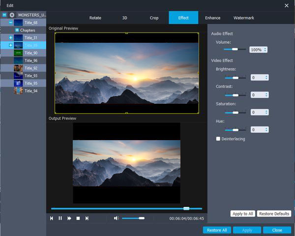The width and height of the screenshot is (295, 236).
Task: Click the Saturation slider
Action: (236, 113)
